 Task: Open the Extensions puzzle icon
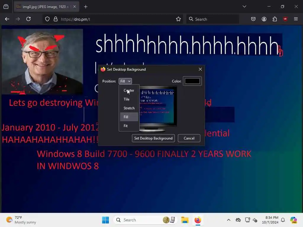(x=275, y=19)
